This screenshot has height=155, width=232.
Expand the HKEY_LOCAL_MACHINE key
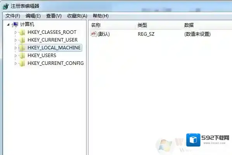[16, 48]
